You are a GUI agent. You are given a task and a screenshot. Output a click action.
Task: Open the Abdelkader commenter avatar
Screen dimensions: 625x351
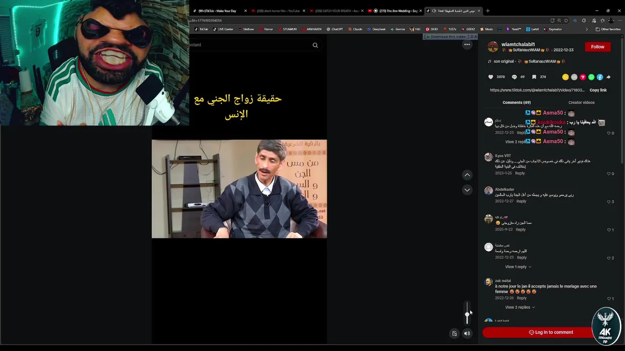point(488,191)
